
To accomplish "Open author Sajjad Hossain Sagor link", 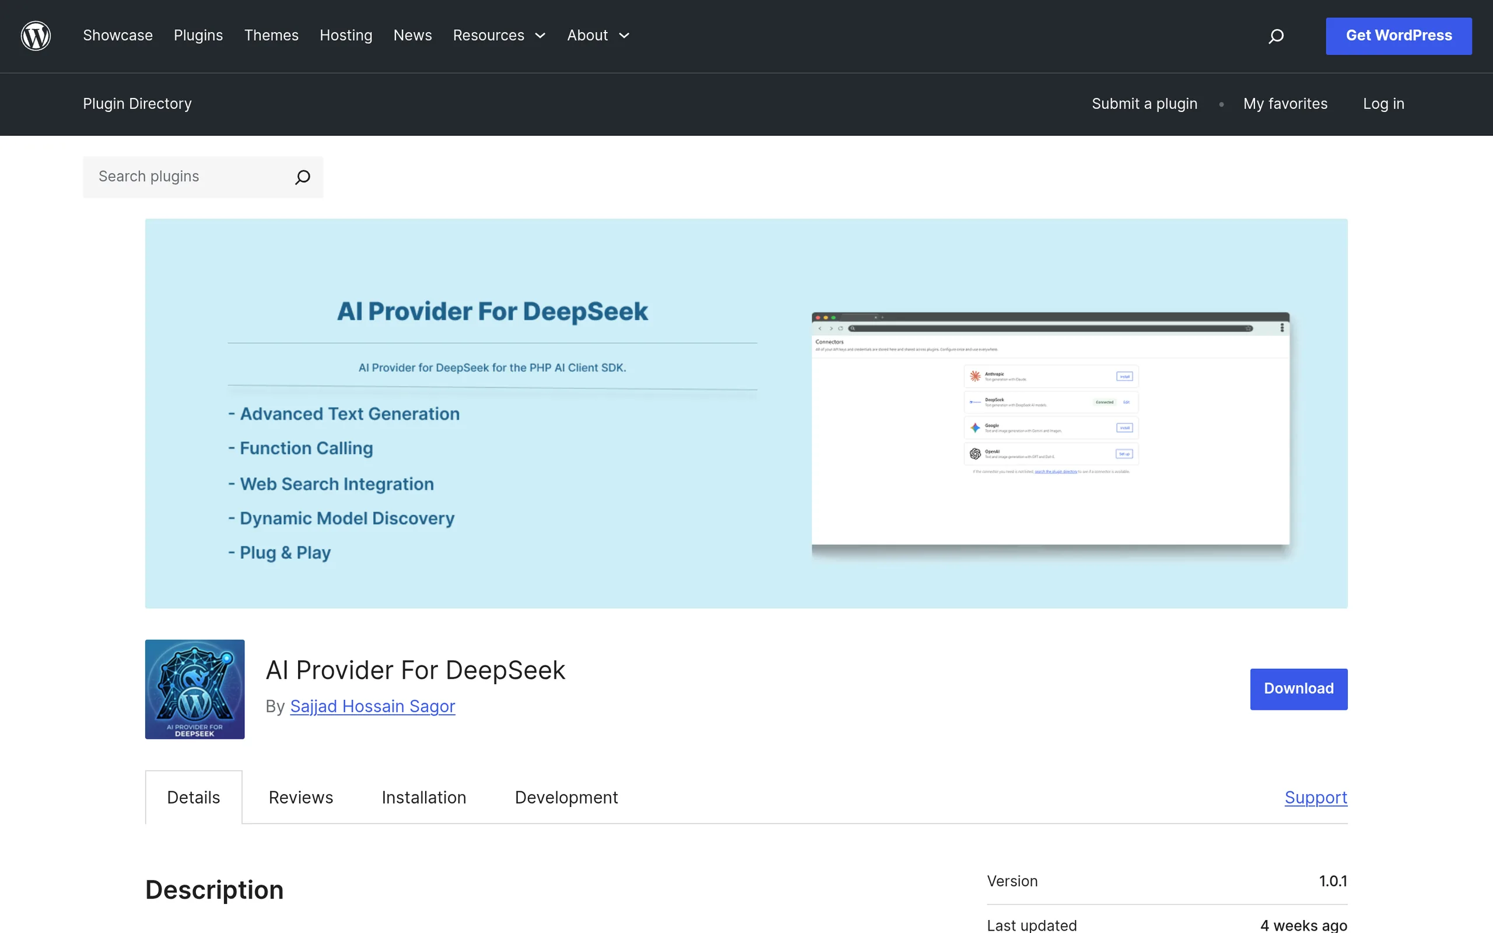I will point(373,706).
